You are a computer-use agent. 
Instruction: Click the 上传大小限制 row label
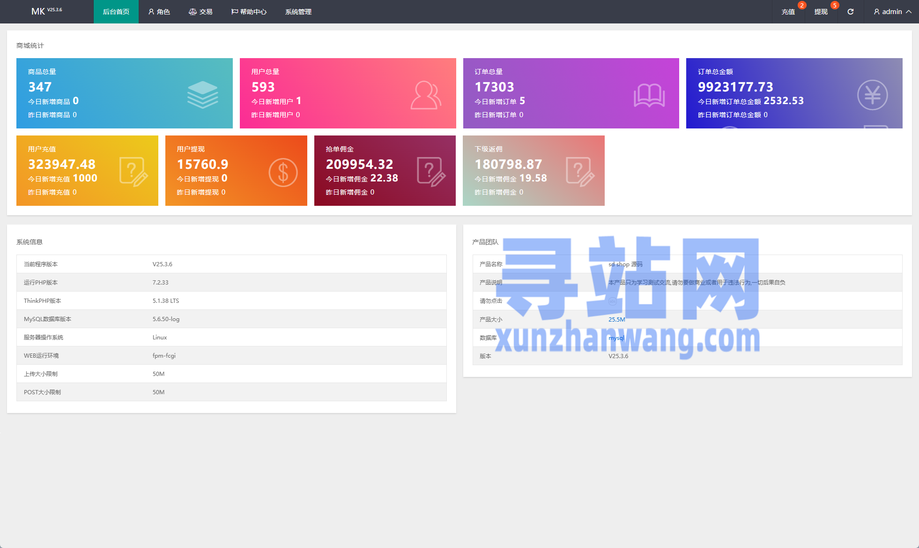coord(41,374)
